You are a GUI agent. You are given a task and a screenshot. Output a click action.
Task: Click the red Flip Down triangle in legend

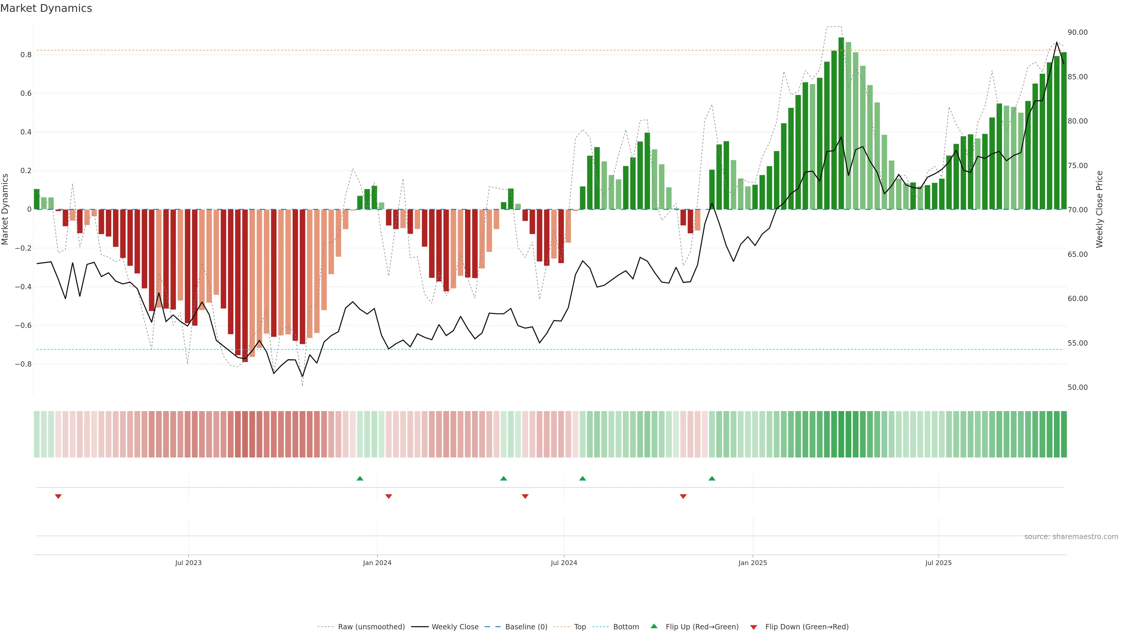pyautogui.click(x=754, y=627)
